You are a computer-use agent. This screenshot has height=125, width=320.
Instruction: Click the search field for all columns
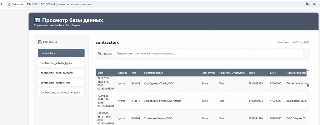coord(208,54)
